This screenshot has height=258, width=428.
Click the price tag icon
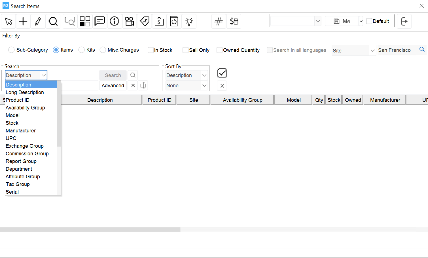coord(145,21)
